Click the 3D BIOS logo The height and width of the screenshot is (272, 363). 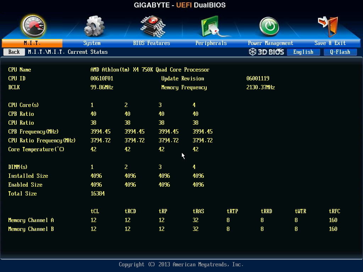pyautogui.click(x=267, y=52)
